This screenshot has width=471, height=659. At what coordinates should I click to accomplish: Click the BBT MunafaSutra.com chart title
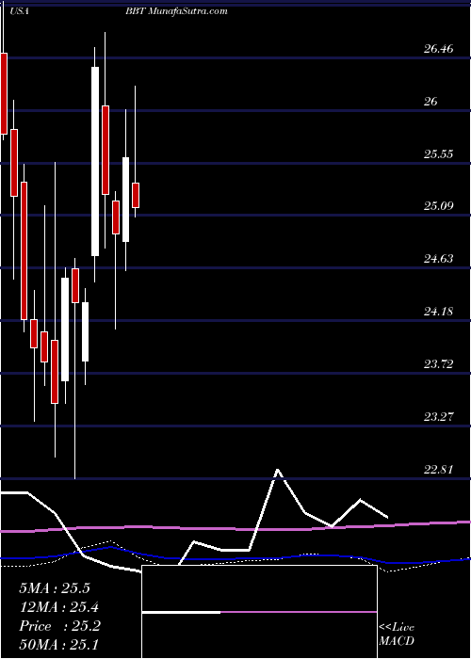pyautogui.click(x=176, y=11)
